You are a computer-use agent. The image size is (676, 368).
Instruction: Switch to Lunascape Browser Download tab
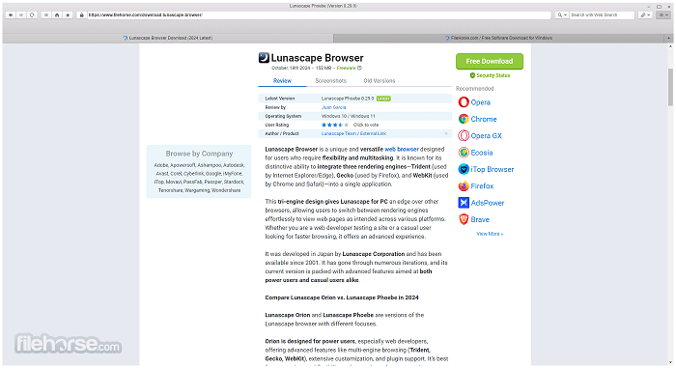click(168, 38)
